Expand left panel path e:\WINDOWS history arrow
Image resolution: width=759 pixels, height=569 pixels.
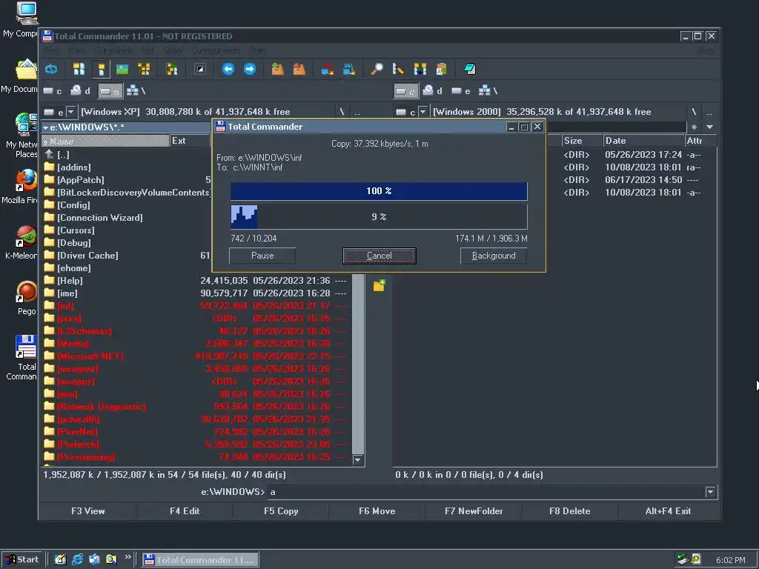click(x=45, y=127)
